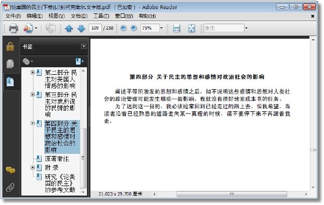
Task: Click the security lock icon in sidebar
Action: click(10, 46)
